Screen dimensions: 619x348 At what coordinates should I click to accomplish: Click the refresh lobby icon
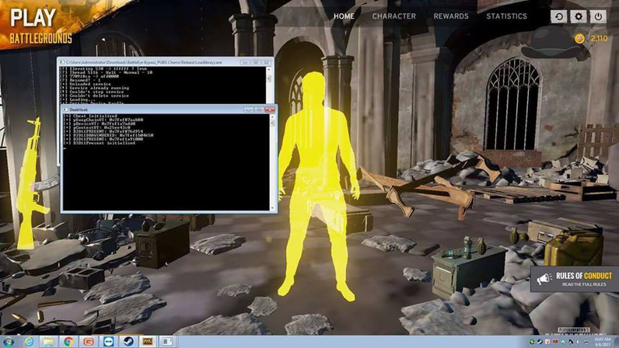pos(559,16)
